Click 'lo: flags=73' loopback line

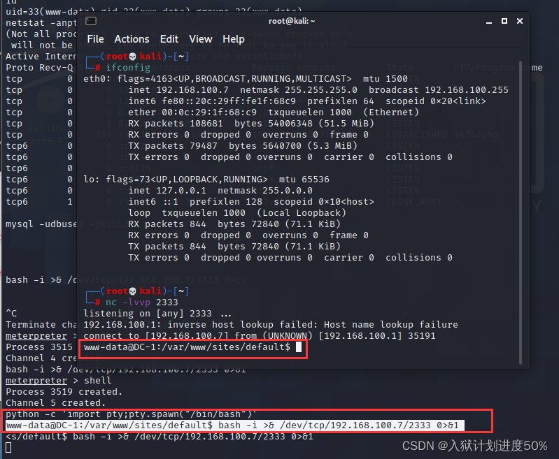pyautogui.click(x=206, y=179)
